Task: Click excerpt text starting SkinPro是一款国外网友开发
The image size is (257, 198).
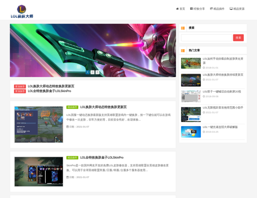Action: tap(117, 168)
